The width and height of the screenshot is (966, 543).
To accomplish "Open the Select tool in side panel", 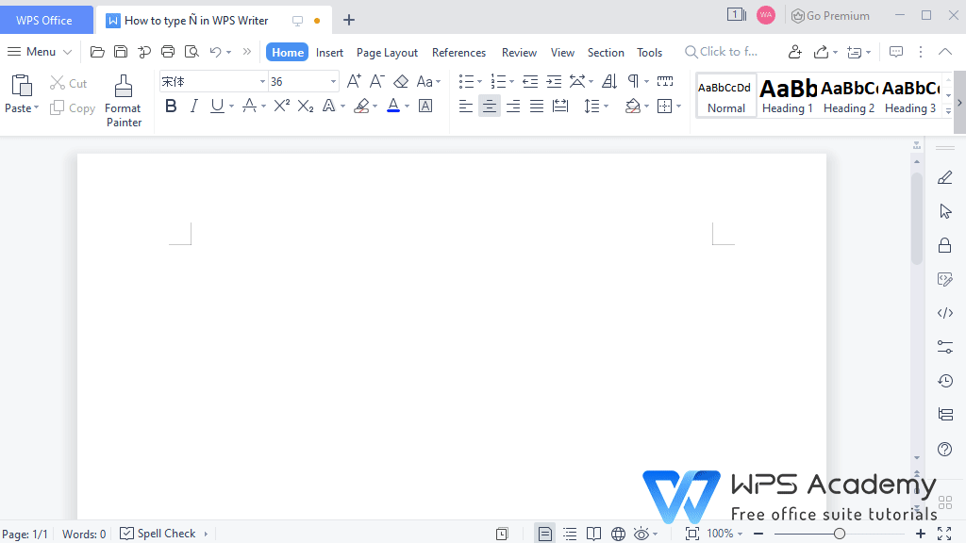I will [x=945, y=212].
